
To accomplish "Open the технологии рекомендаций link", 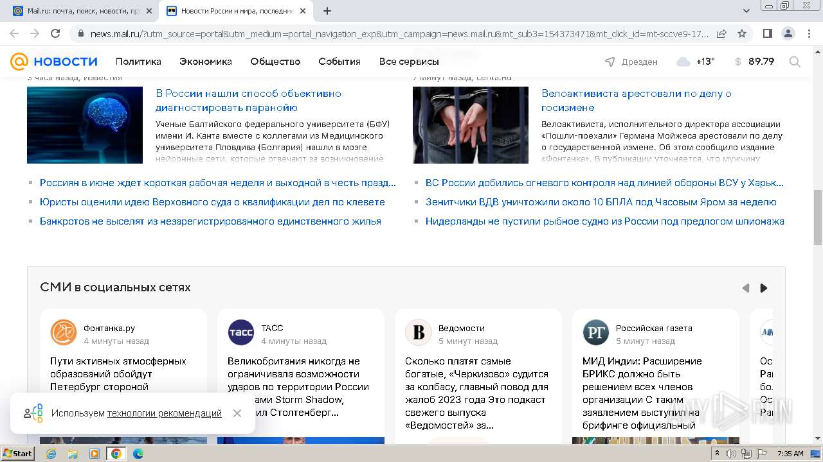I will pyautogui.click(x=165, y=413).
